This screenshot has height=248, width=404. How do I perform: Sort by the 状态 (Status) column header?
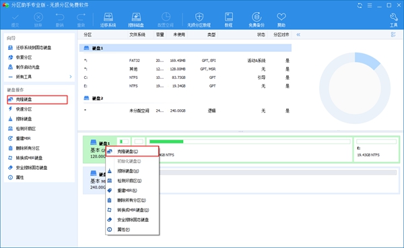click(x=261, y=34)
